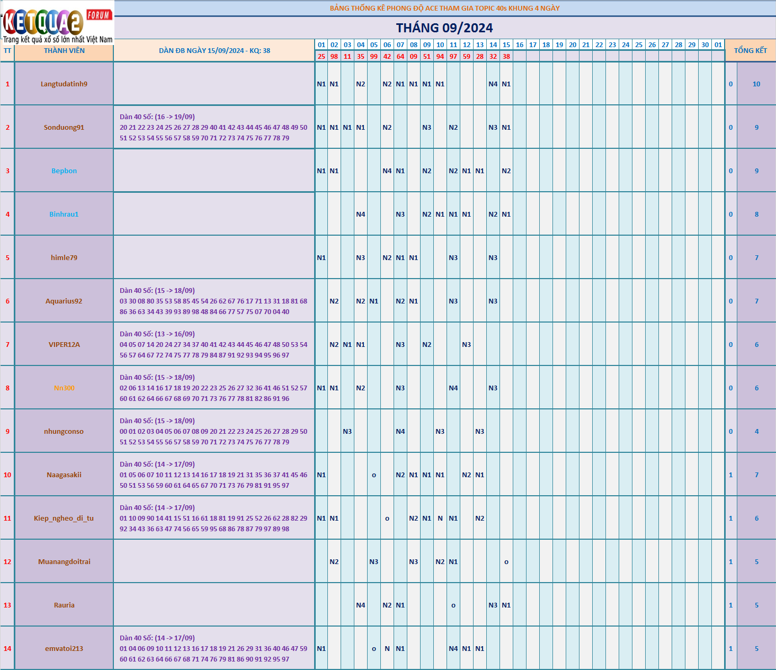Open Sonduong91 member name
This screenshot has width=776, height=670.
(x=64, y=128)
